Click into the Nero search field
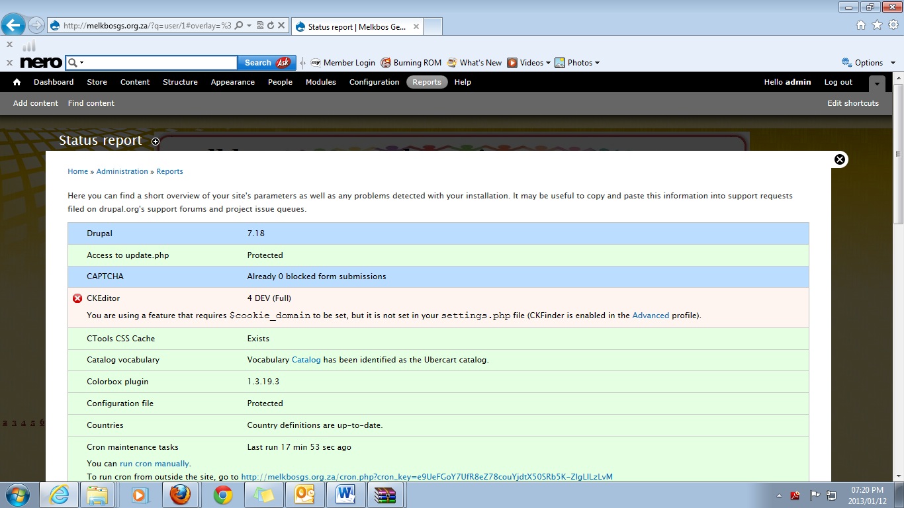Image resolution: width=904 pixels, height=508 pixels. click(x=160, y=63)
